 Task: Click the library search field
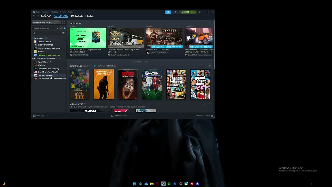[x=49, y=33]
